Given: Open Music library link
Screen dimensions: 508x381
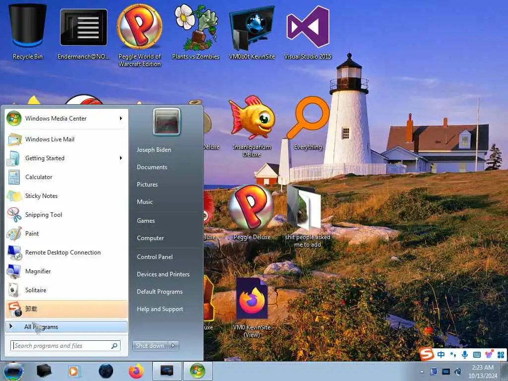Looking at the screenshot, I should 145,202.
